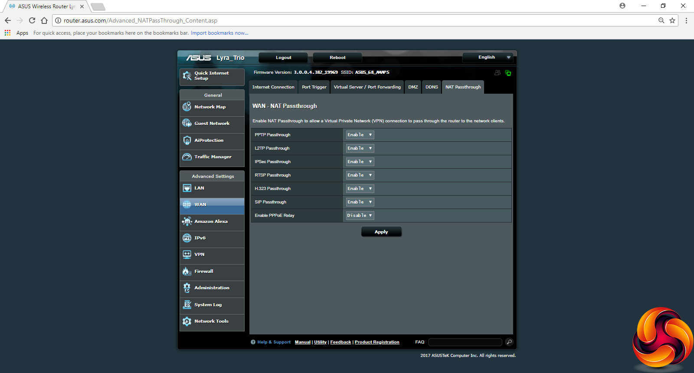Screen dimensions: 694x373
Task: Click the FAQ search input field
Action: point(465,342)
